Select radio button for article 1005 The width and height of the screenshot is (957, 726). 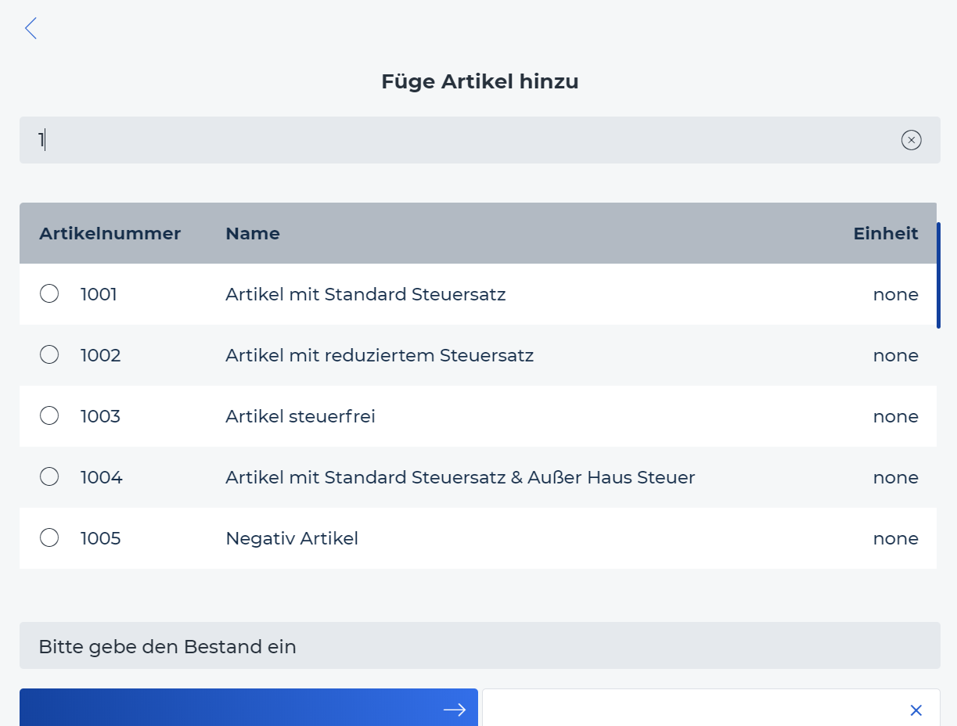click(49, 538)
